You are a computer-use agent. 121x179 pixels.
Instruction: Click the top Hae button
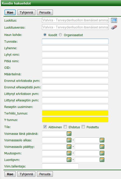click(10, 12)
